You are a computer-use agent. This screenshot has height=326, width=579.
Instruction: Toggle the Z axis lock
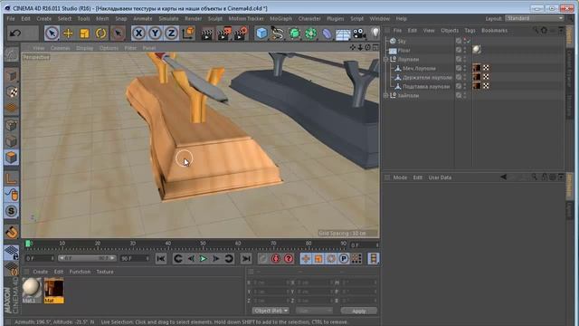171,34
